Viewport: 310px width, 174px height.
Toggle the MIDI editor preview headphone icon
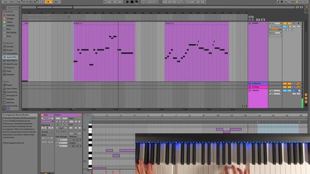coord(90,122)
